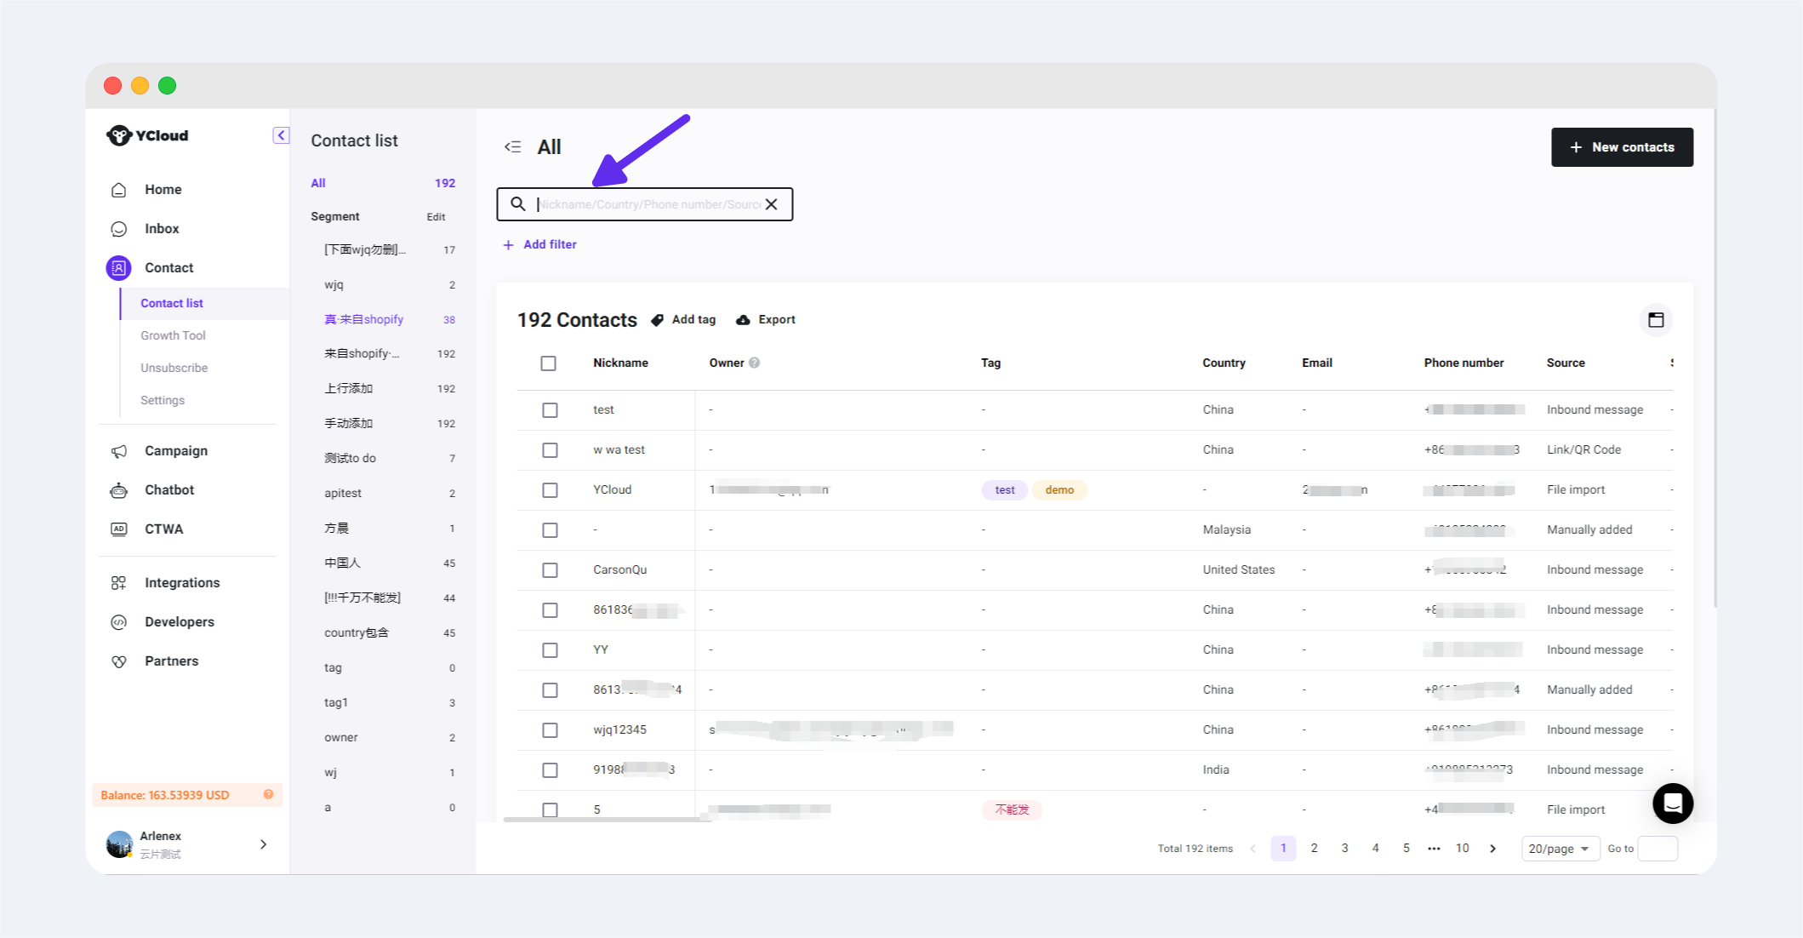
Task: Collapse contact list panel next to All
Action: click(x=512, y=147)
